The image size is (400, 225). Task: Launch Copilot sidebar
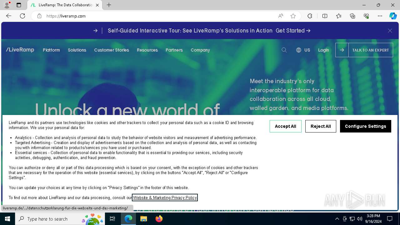click(x=393, y=16)
